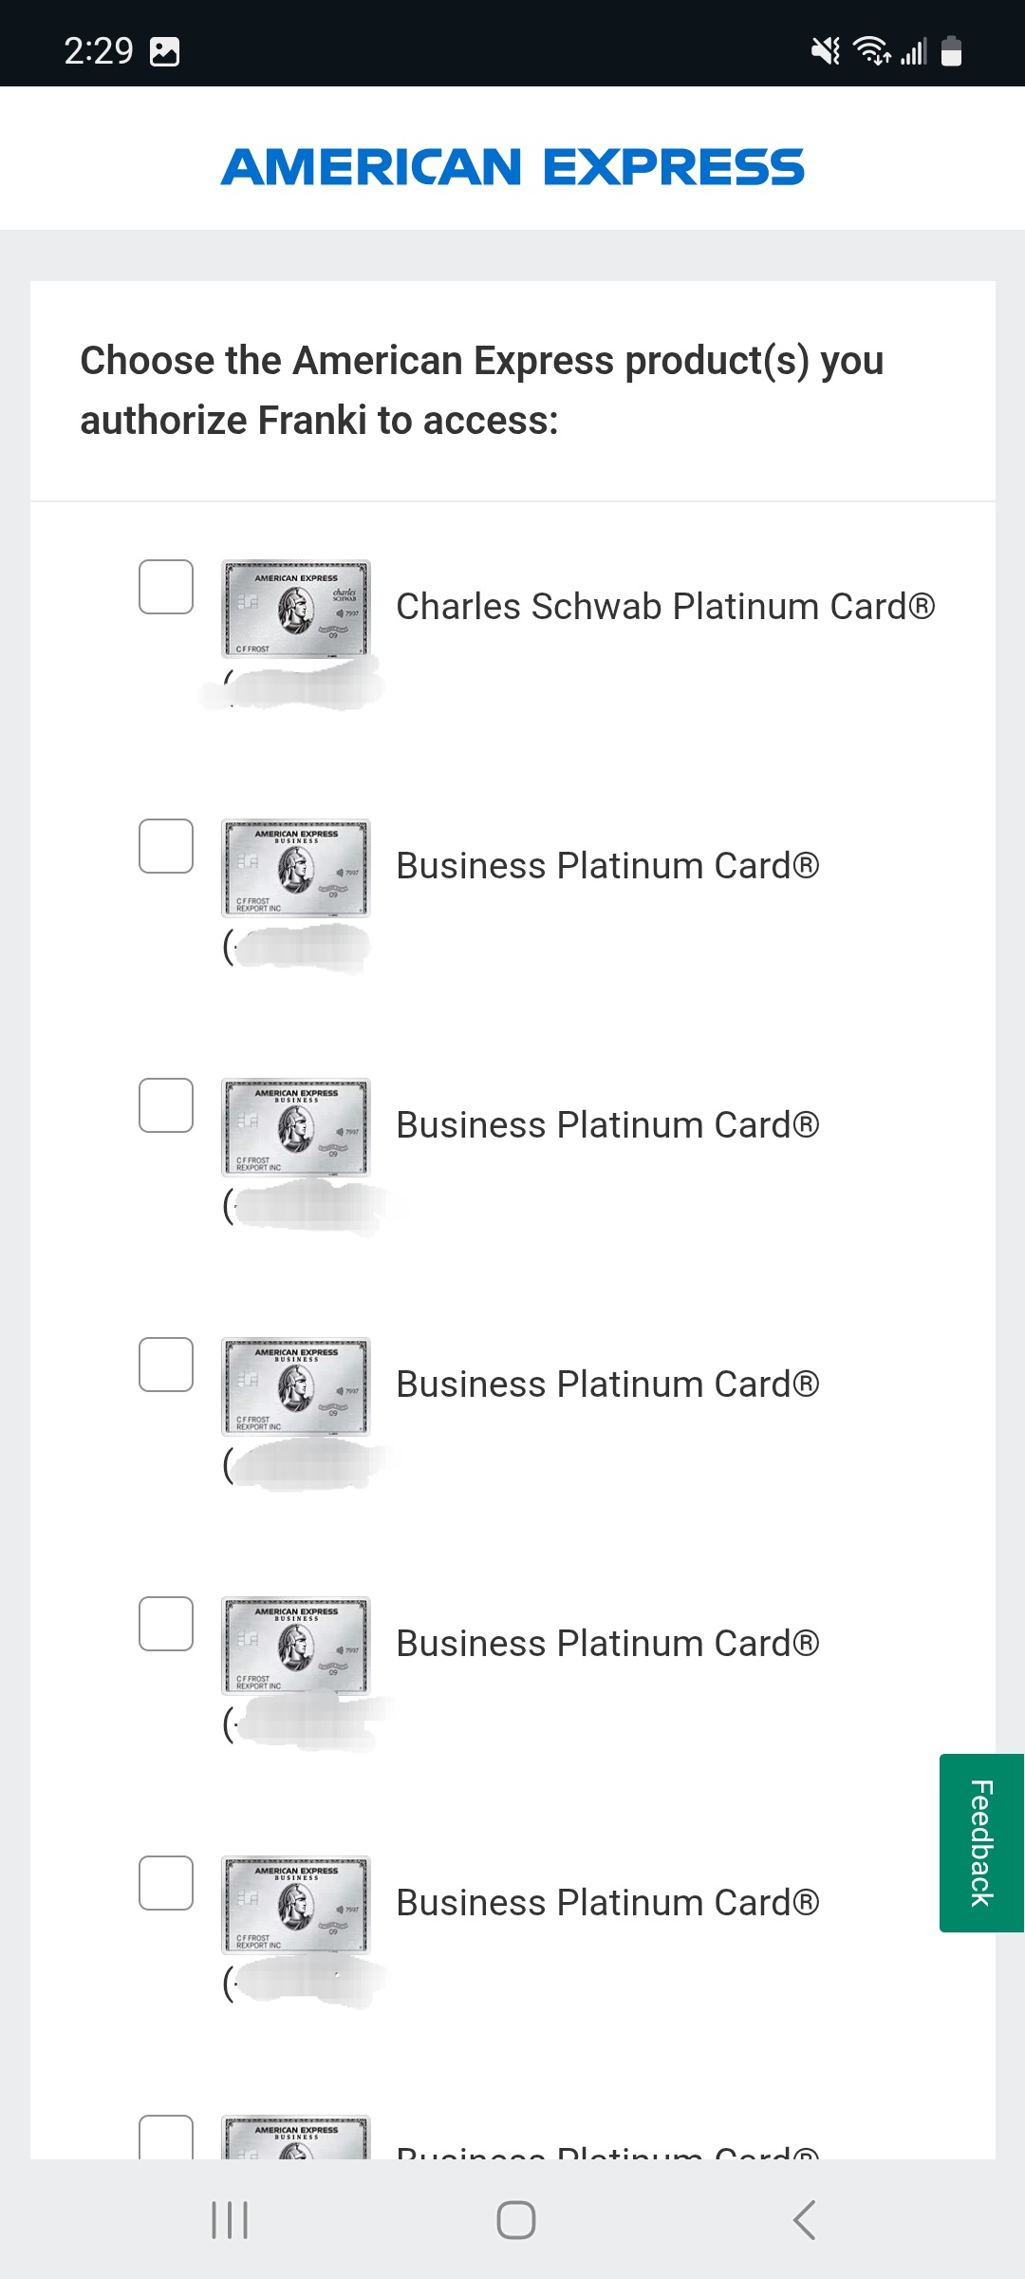Tap the fifth Business Platinum card image
Image resolution: width=1025 pixels, height=2279 pixels.
(296, 1905)
